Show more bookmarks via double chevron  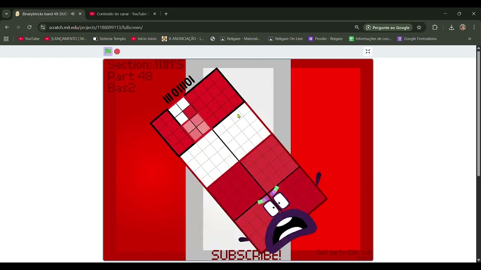pyautogui.click(x=469, y=39)
